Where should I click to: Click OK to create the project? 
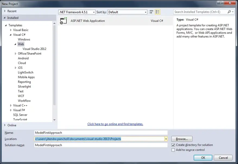(x=203, y=158)
